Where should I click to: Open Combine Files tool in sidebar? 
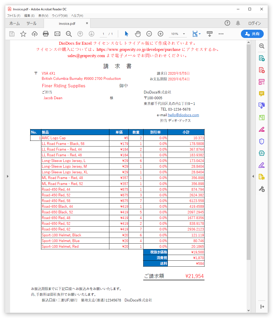tap(262, 106)
